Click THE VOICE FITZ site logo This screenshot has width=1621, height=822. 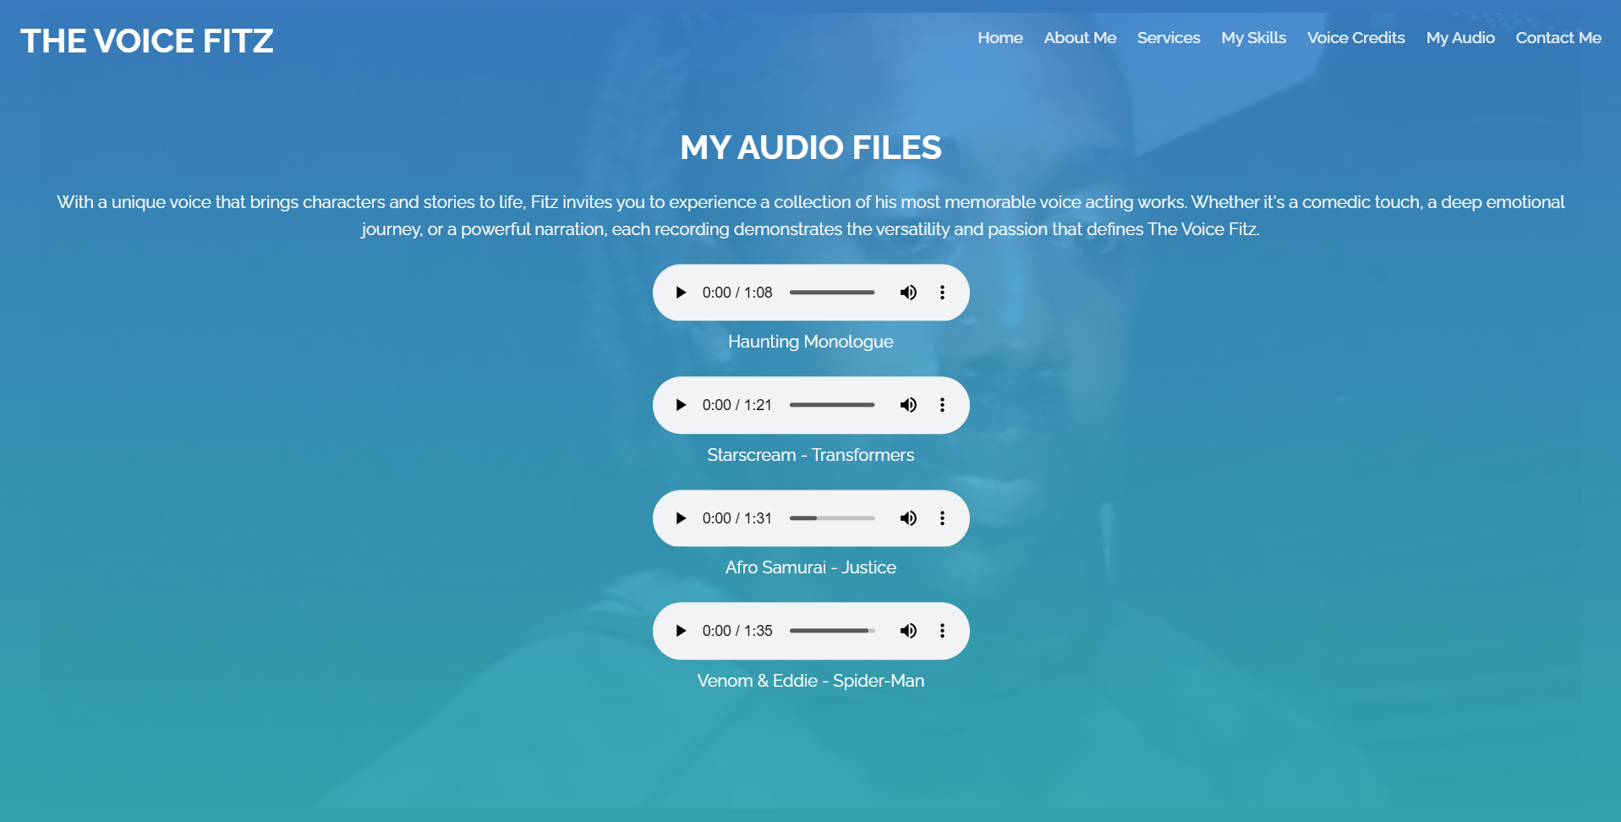147,41
